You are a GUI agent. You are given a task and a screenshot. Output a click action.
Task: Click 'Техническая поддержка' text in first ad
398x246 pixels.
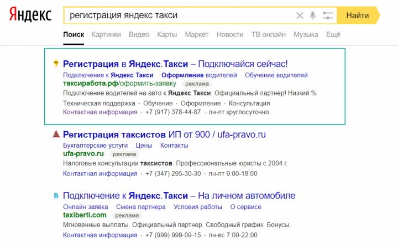point(99,103)
